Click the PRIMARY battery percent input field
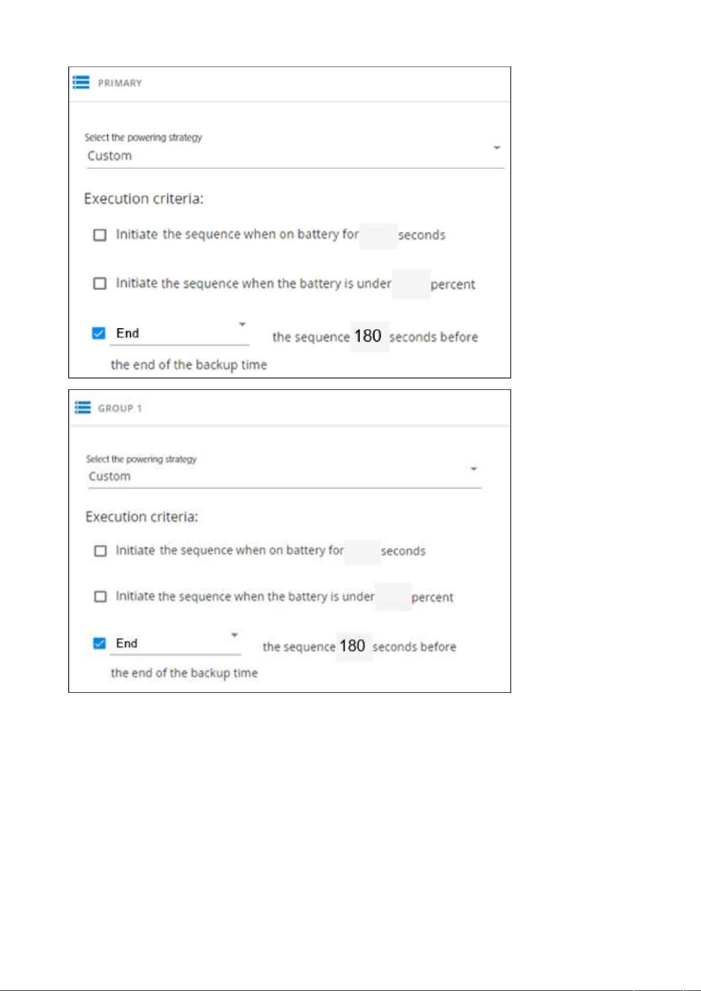The width and height of the screenshot is (701, 991). [411, 284]
